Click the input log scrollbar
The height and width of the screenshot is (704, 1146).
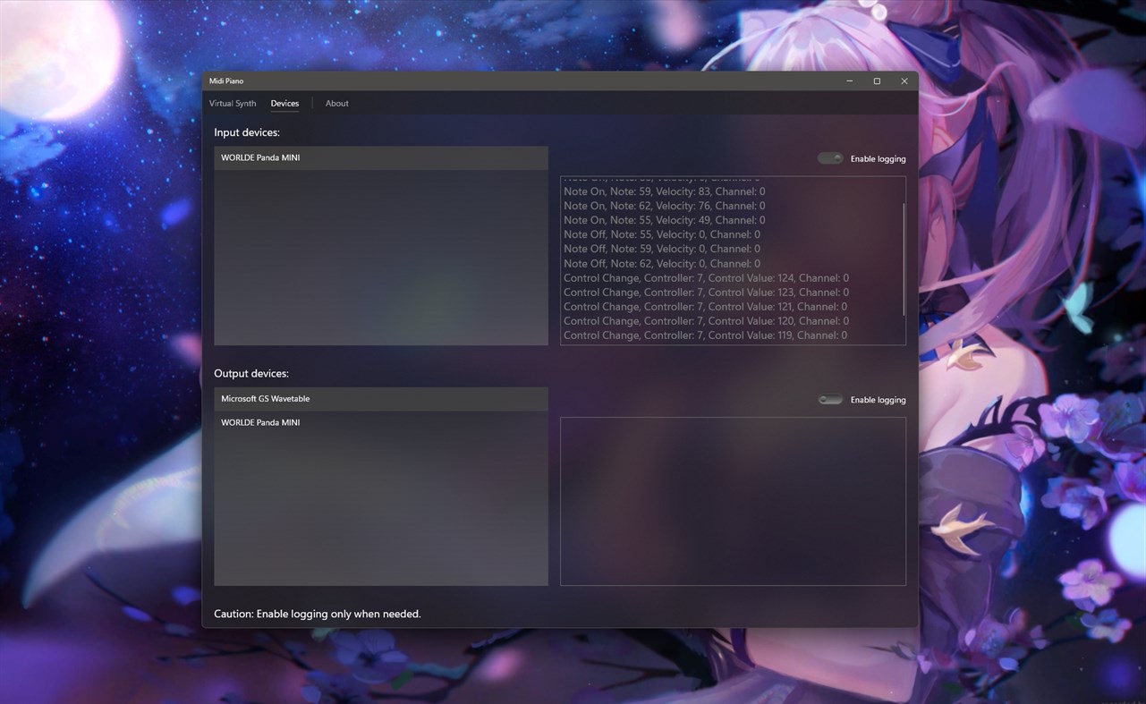click(904, 259)
